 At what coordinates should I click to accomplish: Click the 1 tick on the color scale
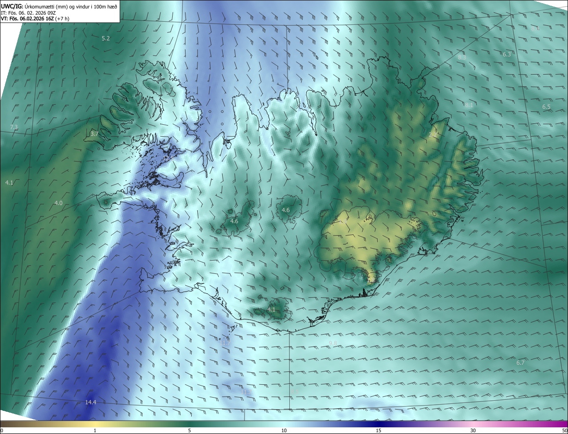tap(95, 431)
